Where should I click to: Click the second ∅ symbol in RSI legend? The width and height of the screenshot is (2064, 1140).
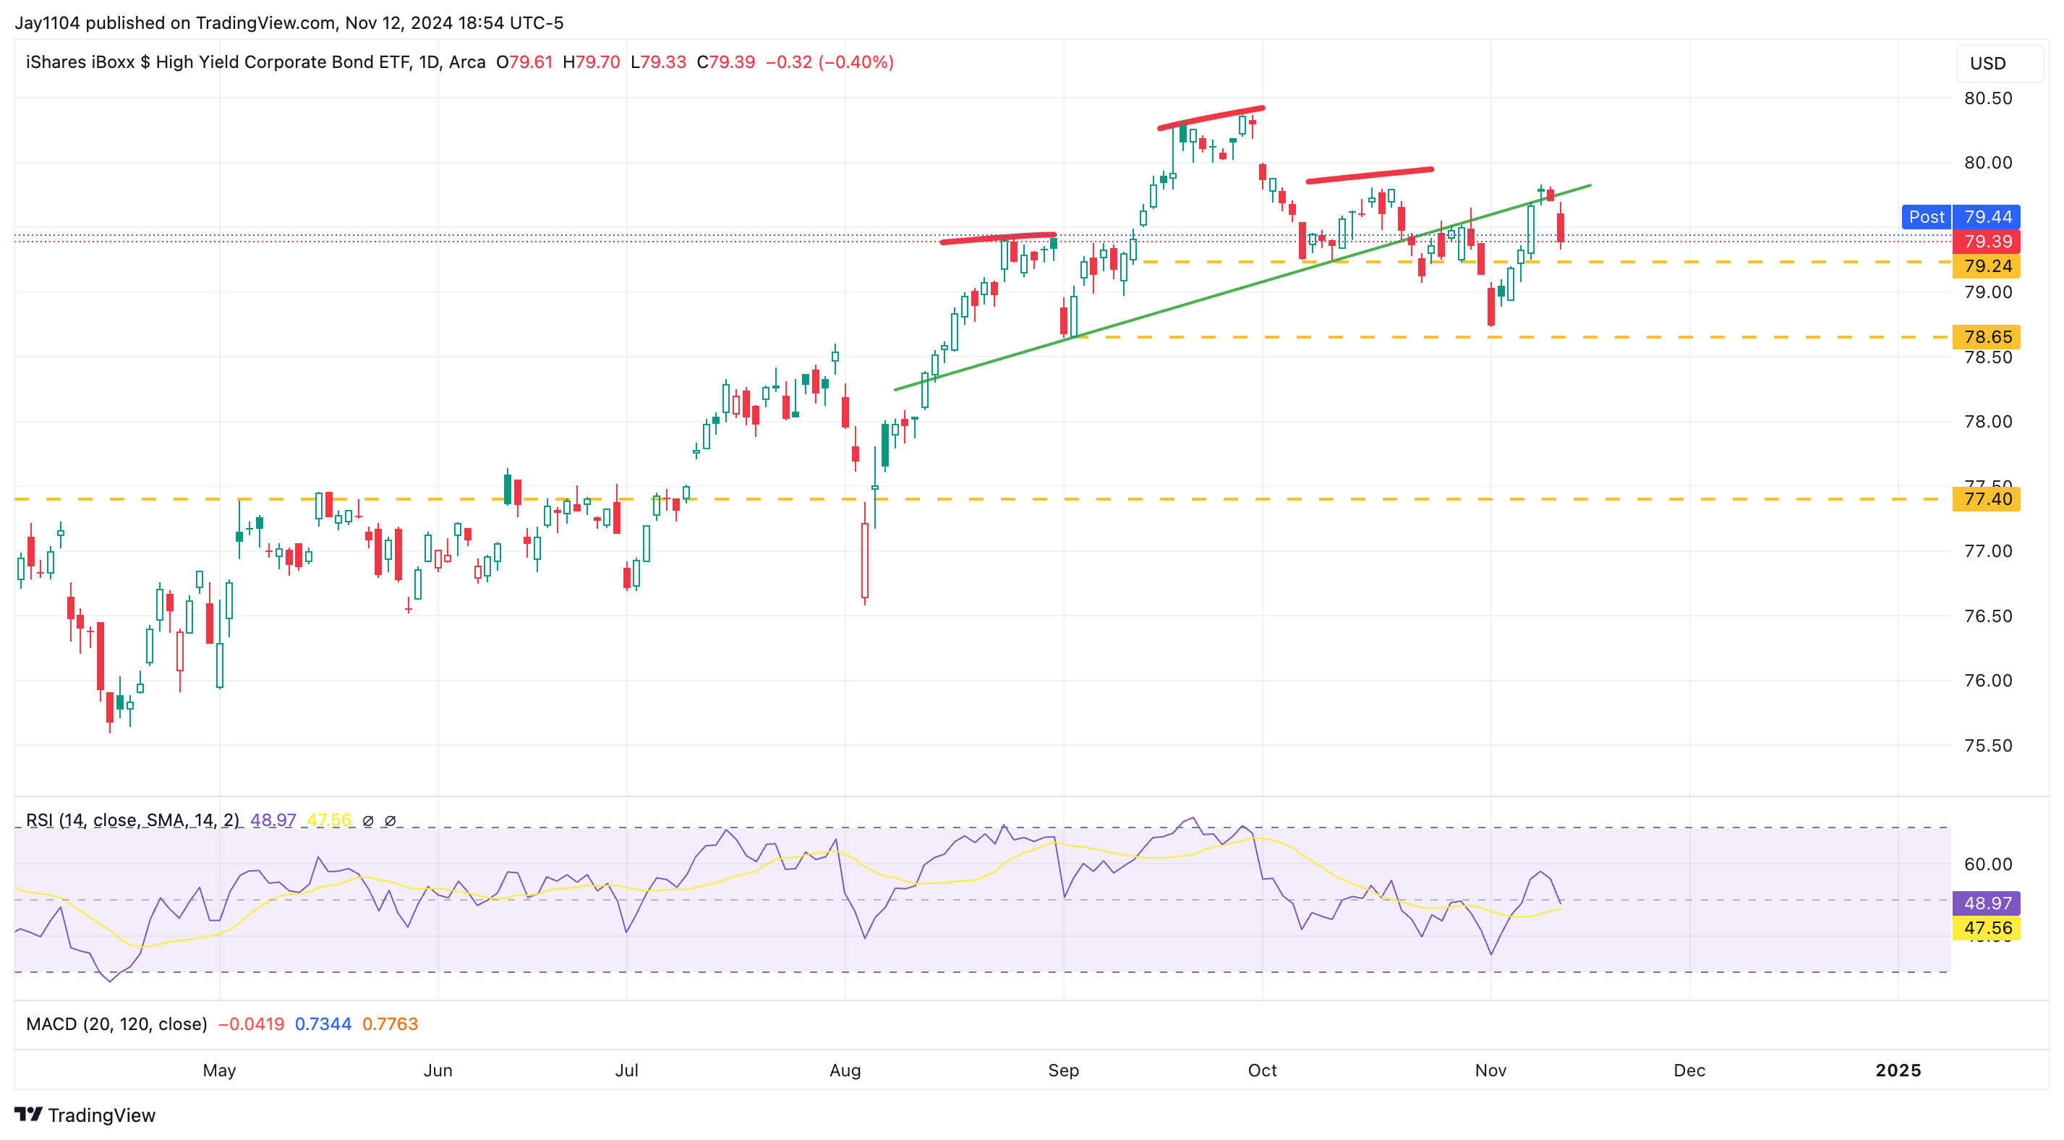click(x=391, y=820)
